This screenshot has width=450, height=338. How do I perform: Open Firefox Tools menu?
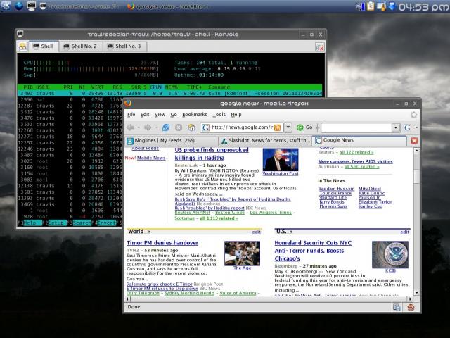pos(219,114)
